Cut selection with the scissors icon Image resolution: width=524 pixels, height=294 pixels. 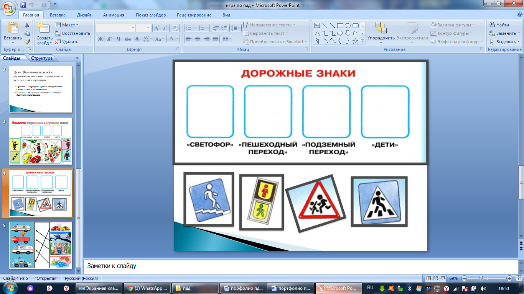pyautogui.click(x=27, y=25)
